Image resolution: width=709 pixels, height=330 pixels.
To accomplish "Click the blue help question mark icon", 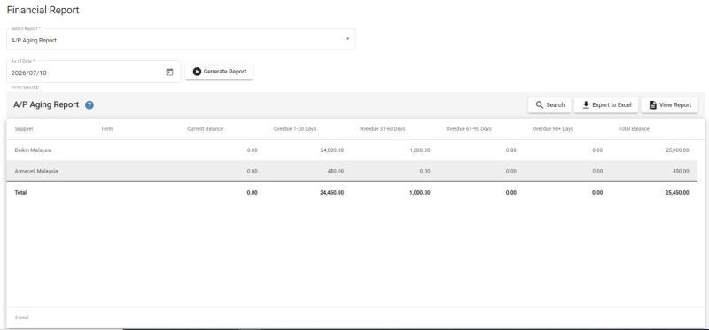I will (x=90, y=105).
